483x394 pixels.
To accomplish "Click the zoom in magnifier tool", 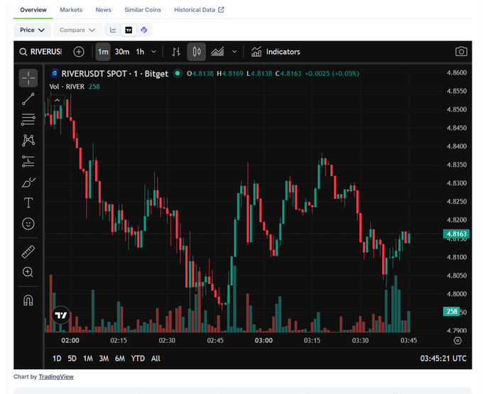I will click(x=28, y=272).
